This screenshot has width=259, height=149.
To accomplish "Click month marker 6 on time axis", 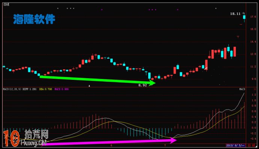I will [x=111, y=146].
